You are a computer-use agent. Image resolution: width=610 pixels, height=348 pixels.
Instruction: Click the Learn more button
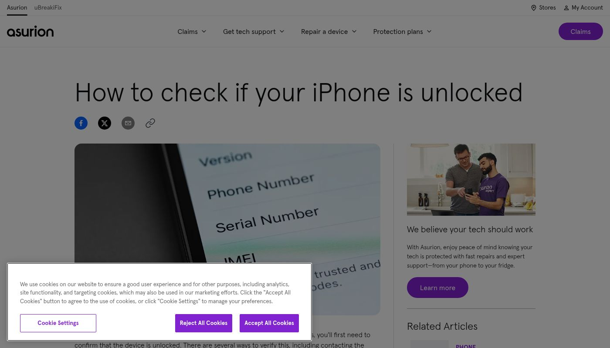(x=437, y=288)
